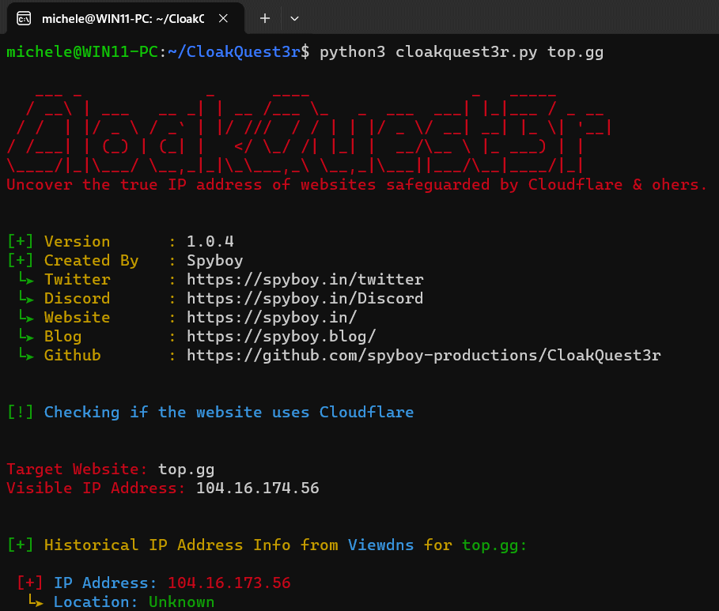719x611 pixels.
Task: Click the green arrow beside Github
Action: tap(26, 354)
